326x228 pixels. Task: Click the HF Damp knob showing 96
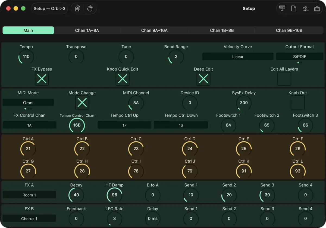click(x=115, y=195)
